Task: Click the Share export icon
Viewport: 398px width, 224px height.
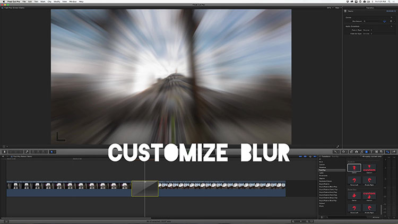Action: tap(394, 152)
